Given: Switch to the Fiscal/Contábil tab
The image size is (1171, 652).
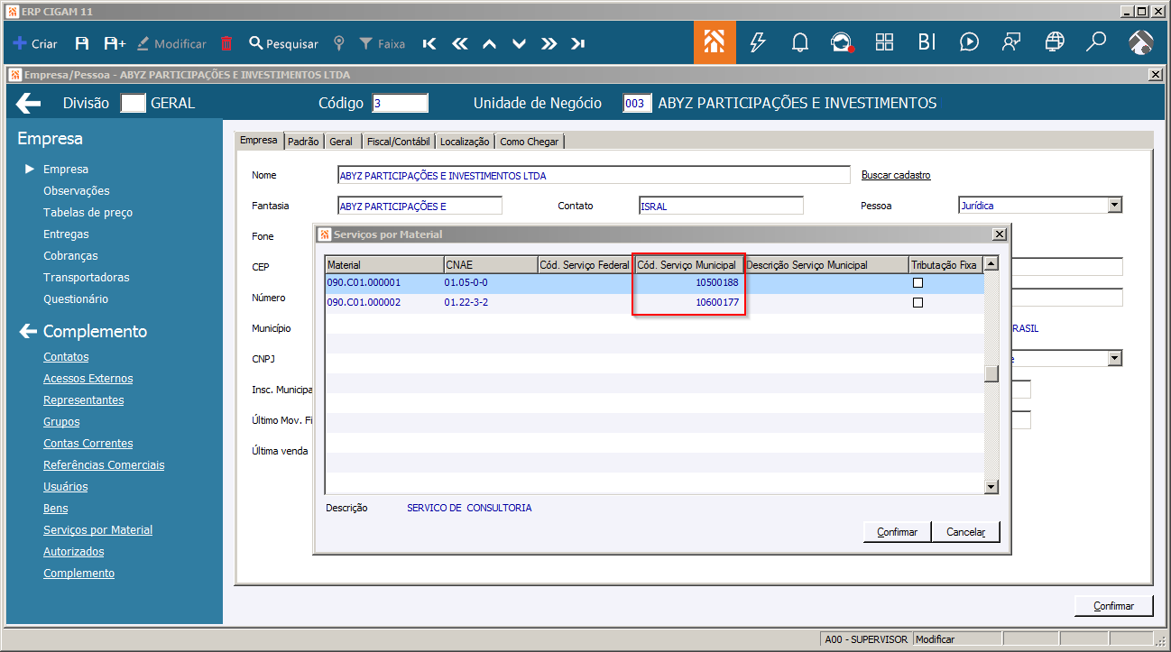Looking at the screenshot, I should [400, 142].
